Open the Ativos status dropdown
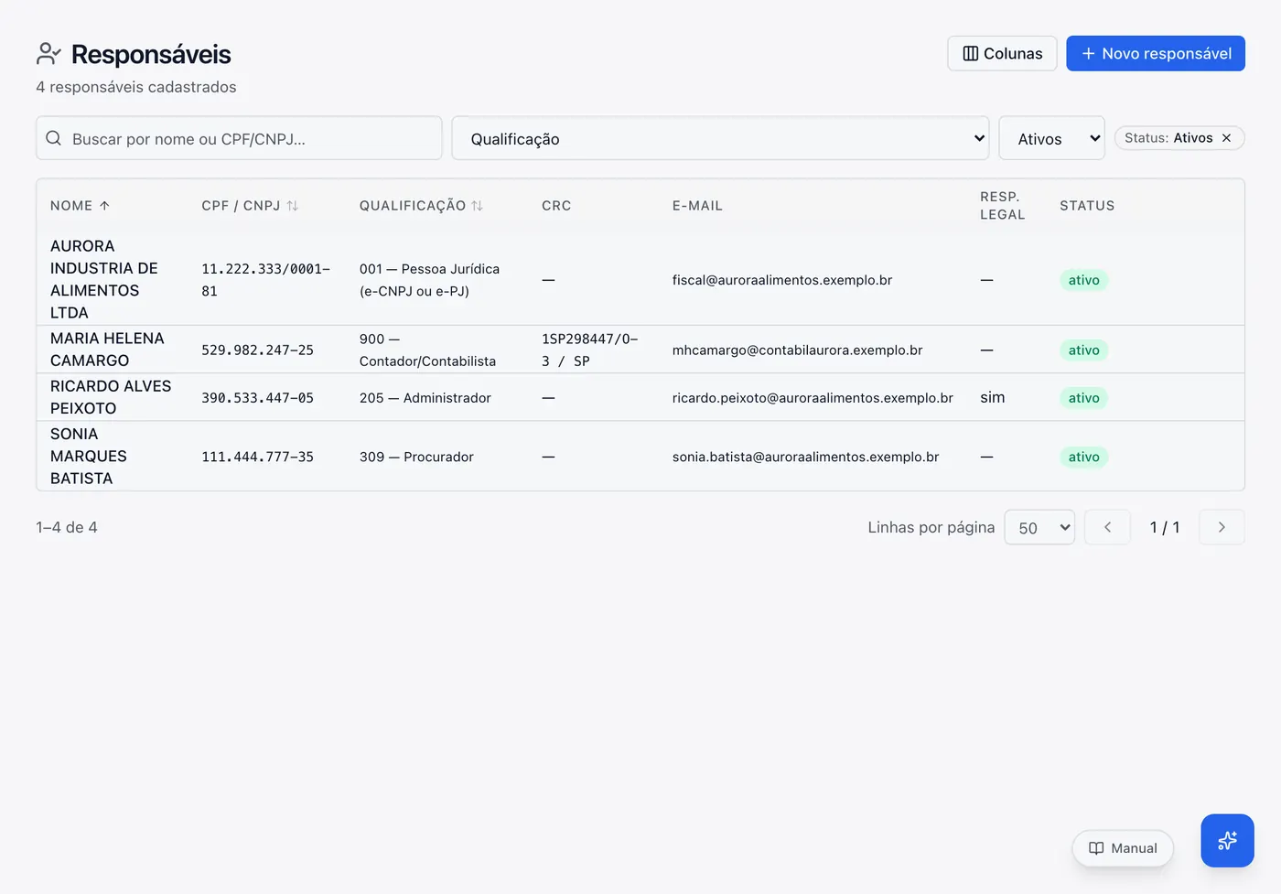The height and width of the screenshot is (894, 1281). pos(1051,138)
